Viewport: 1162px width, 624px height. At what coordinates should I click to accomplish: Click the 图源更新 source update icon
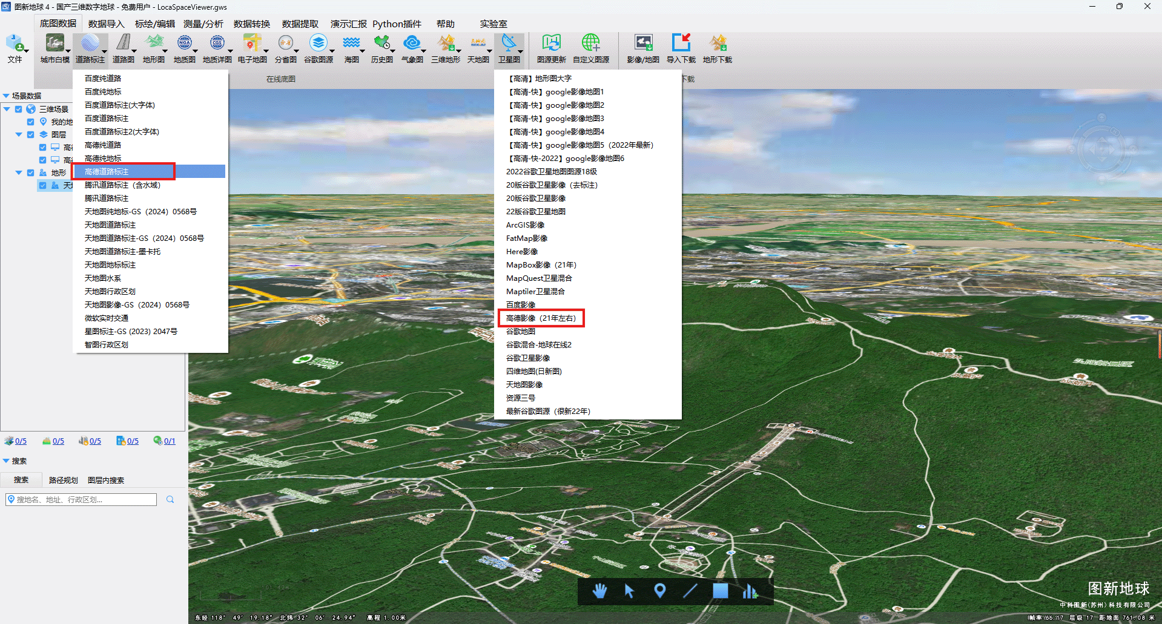551,43
